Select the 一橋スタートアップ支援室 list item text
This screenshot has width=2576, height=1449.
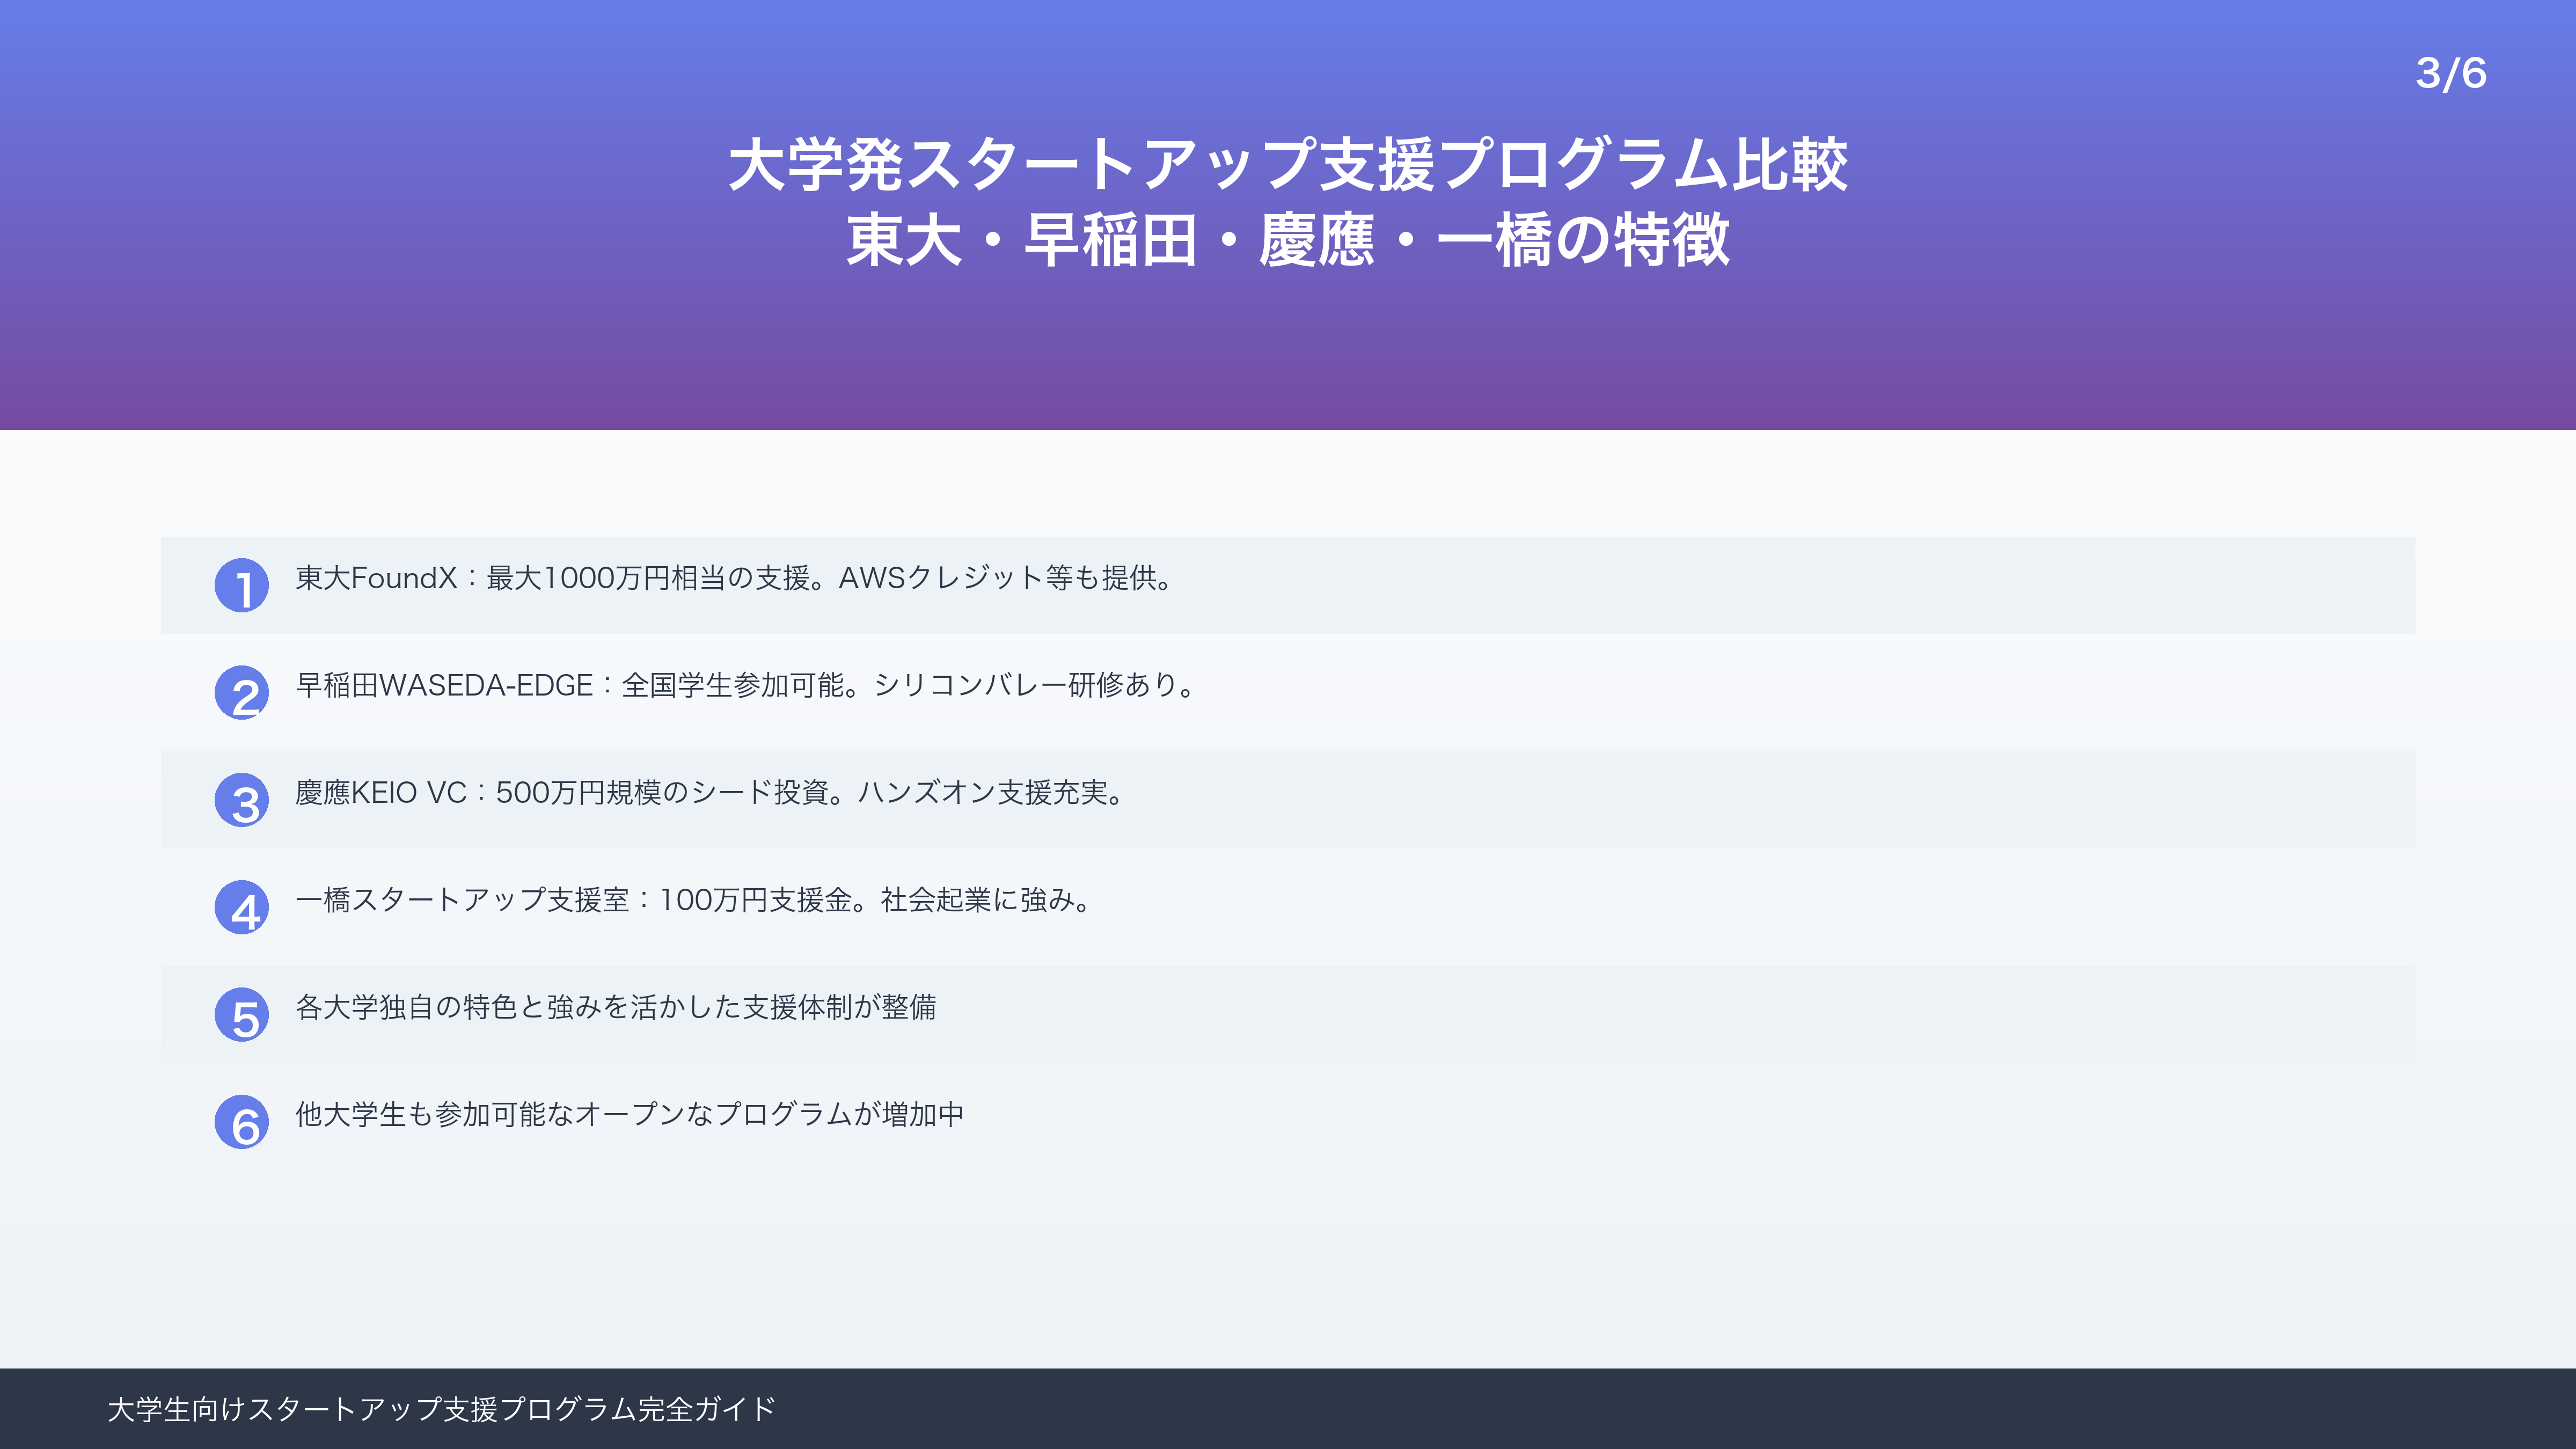tap(694, 900)
